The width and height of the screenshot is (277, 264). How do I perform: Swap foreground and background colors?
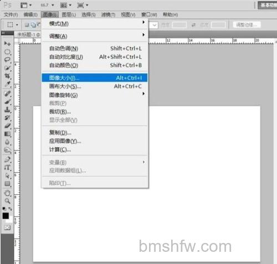tap(10, 209)
